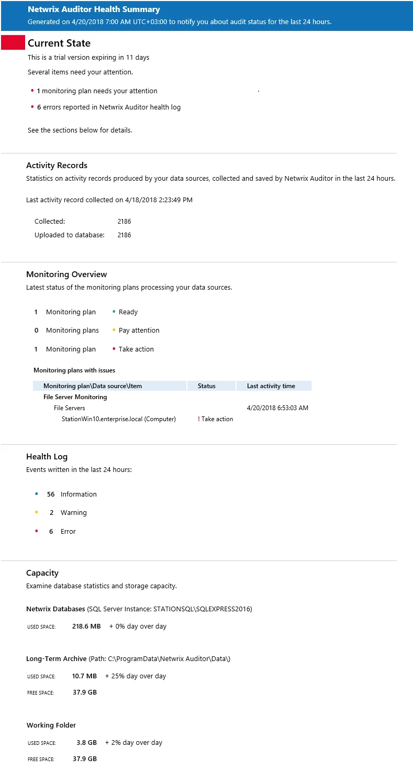Click the red Take action status dot
413x781 pixels.
[114, 349]
